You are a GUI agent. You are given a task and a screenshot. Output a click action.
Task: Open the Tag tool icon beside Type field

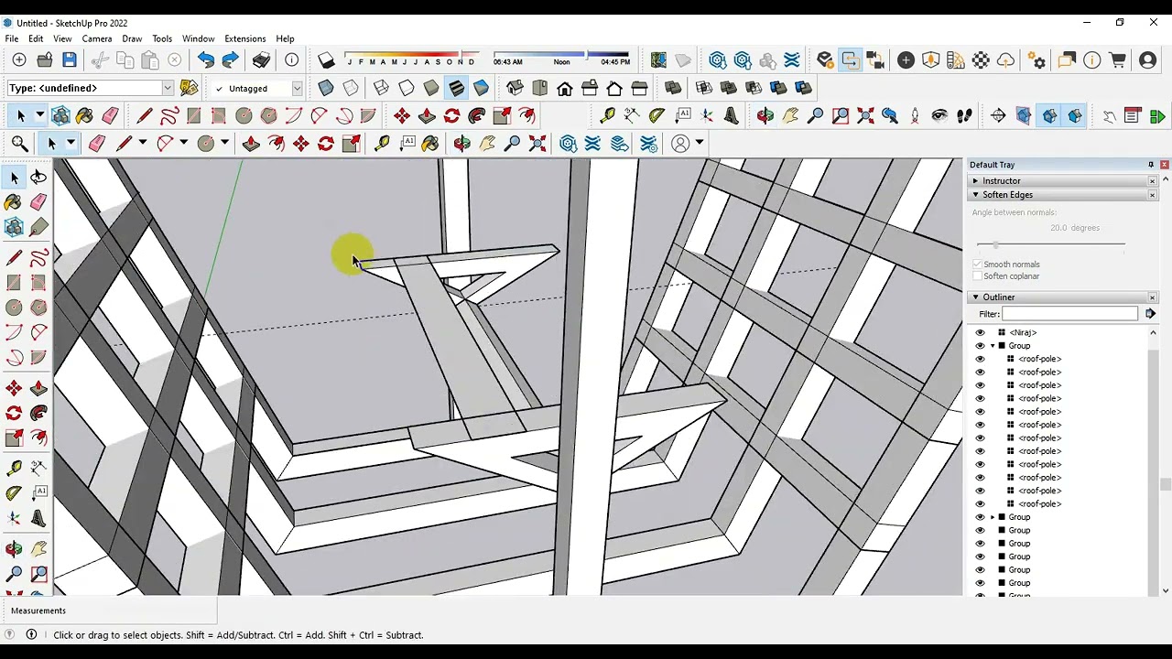click(x=190, y=88)
